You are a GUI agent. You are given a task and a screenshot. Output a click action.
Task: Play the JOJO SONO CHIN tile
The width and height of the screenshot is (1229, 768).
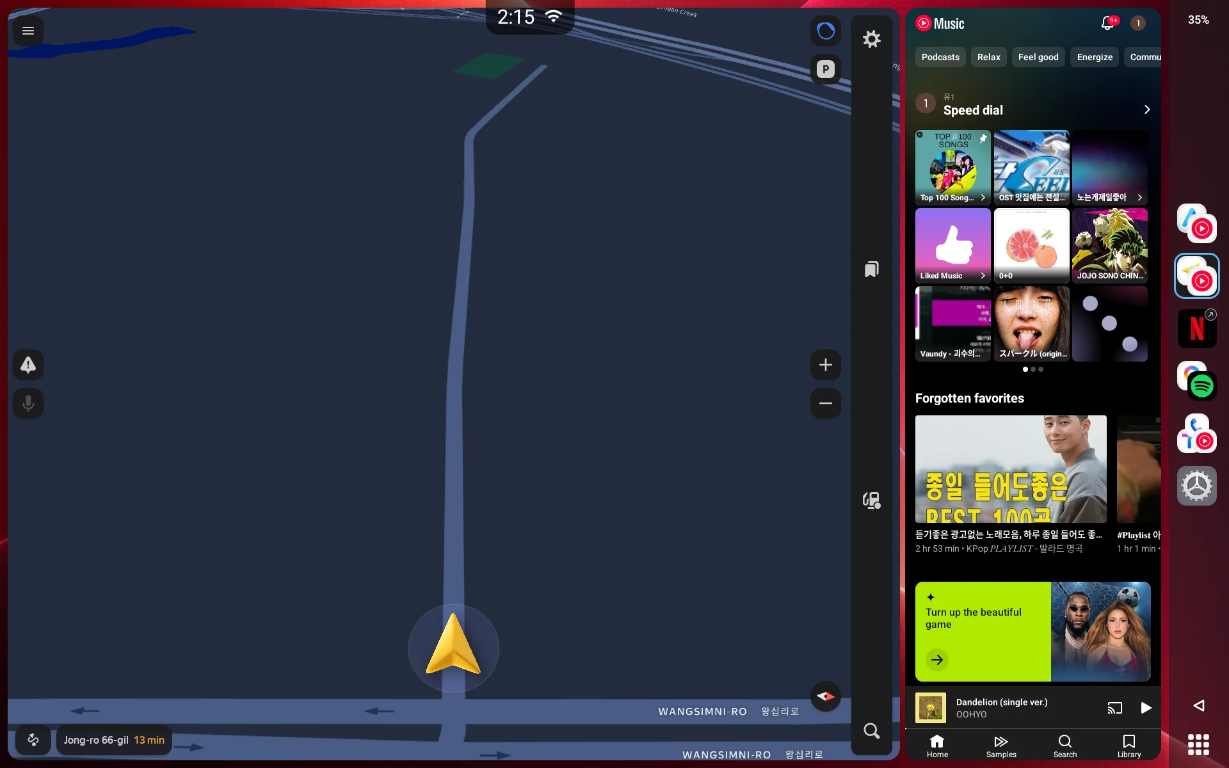1110,245
